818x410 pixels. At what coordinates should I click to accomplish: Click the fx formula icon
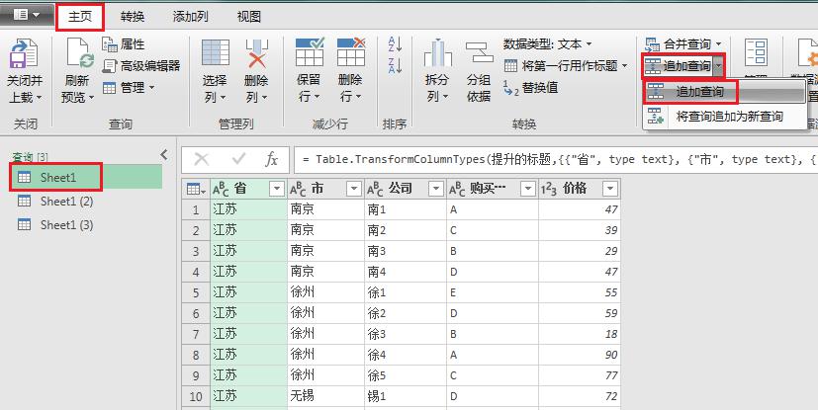pos(271,159)
